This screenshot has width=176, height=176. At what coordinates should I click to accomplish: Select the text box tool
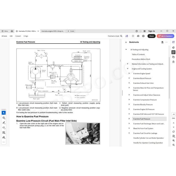4,133
